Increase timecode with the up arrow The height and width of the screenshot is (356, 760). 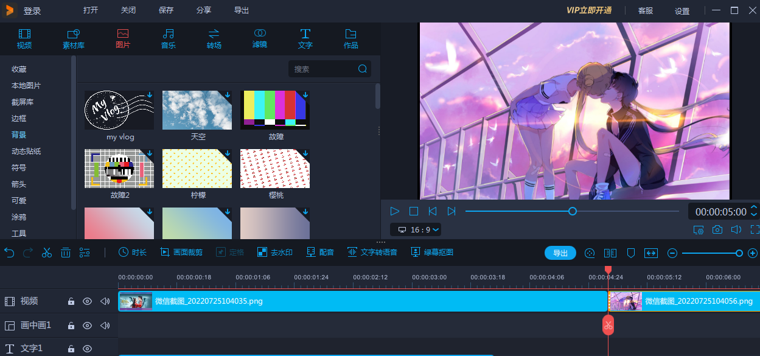[755, 208]
